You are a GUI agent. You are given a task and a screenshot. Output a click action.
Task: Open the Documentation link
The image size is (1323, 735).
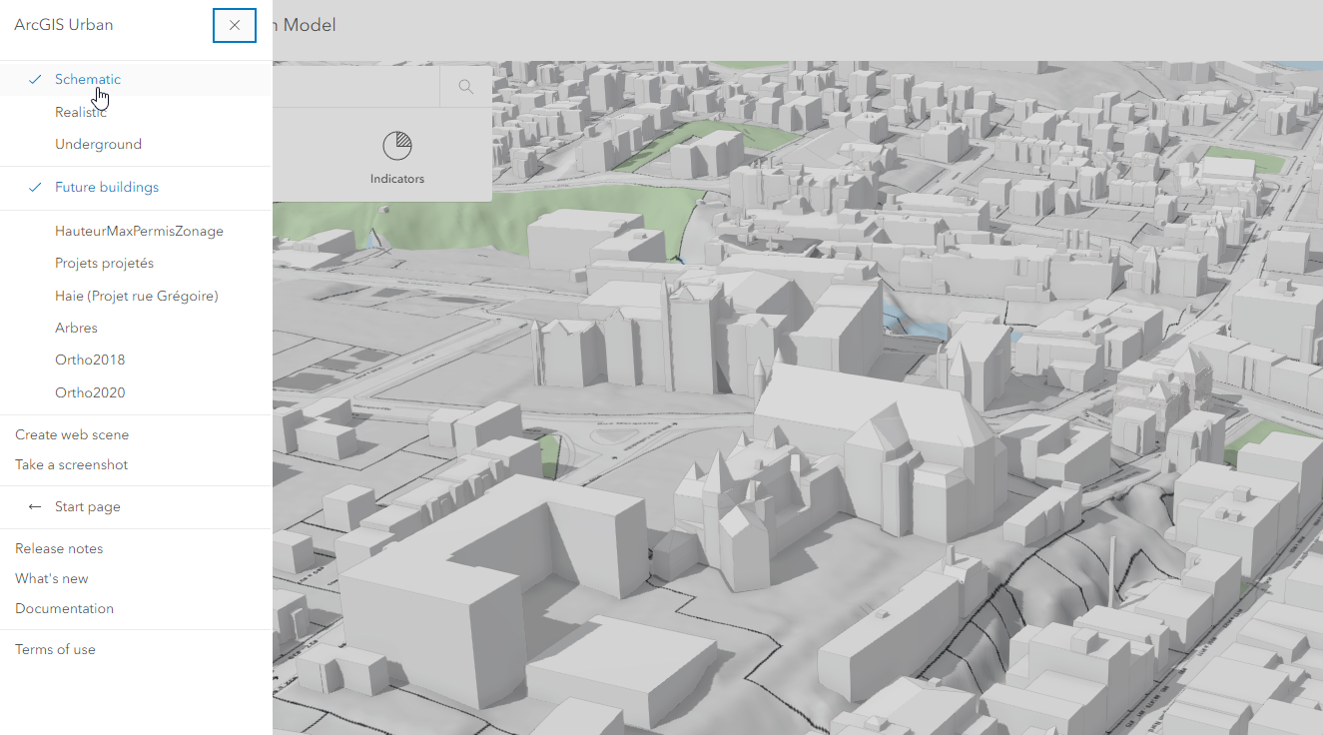pyautogui.click(x=64, y=608)
